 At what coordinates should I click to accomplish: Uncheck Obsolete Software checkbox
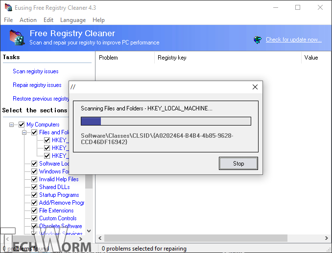pos(34,226)
